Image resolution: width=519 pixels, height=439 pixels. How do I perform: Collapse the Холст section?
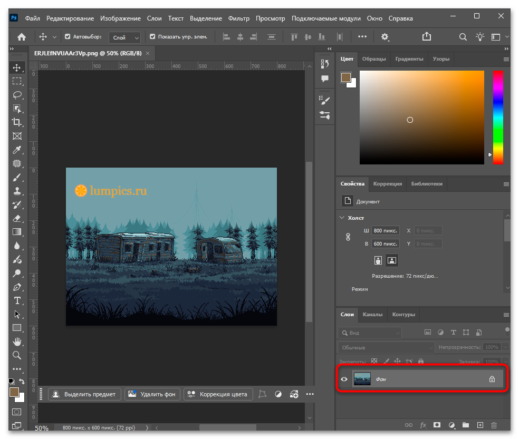[x=342, y=218]
